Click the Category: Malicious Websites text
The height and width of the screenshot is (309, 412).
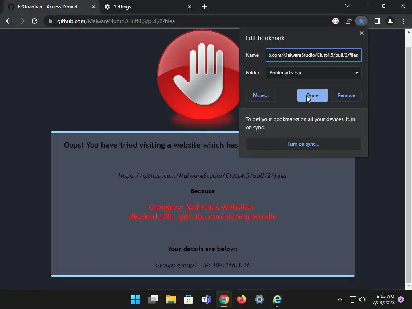[201, 207]
